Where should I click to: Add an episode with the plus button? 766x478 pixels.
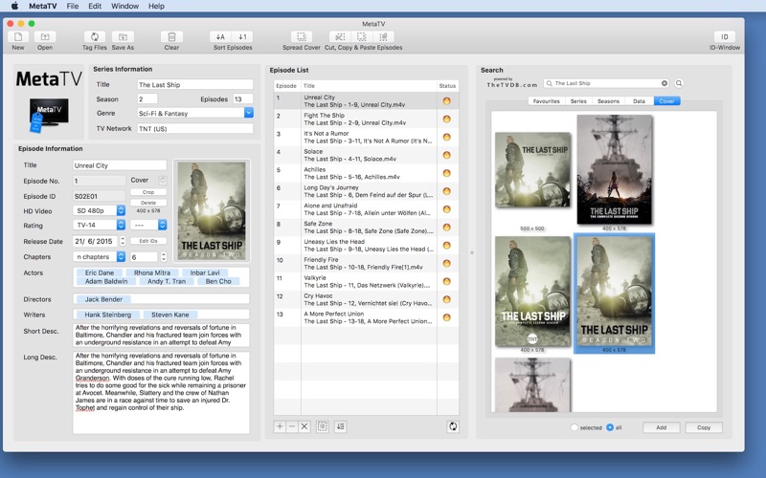pos(280,426)
